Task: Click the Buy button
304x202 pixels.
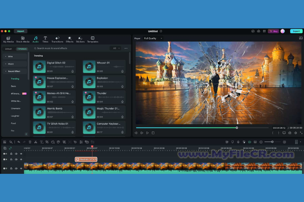Action: pos(273,31)
